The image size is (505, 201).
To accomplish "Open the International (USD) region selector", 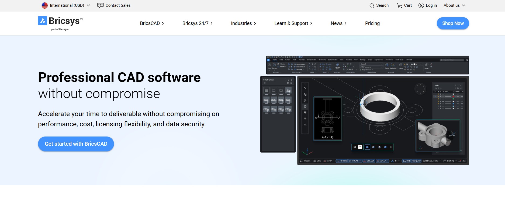I will [66, 5].
